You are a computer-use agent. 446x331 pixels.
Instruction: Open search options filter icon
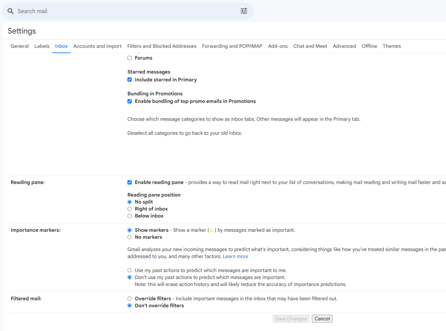point(244,11)
